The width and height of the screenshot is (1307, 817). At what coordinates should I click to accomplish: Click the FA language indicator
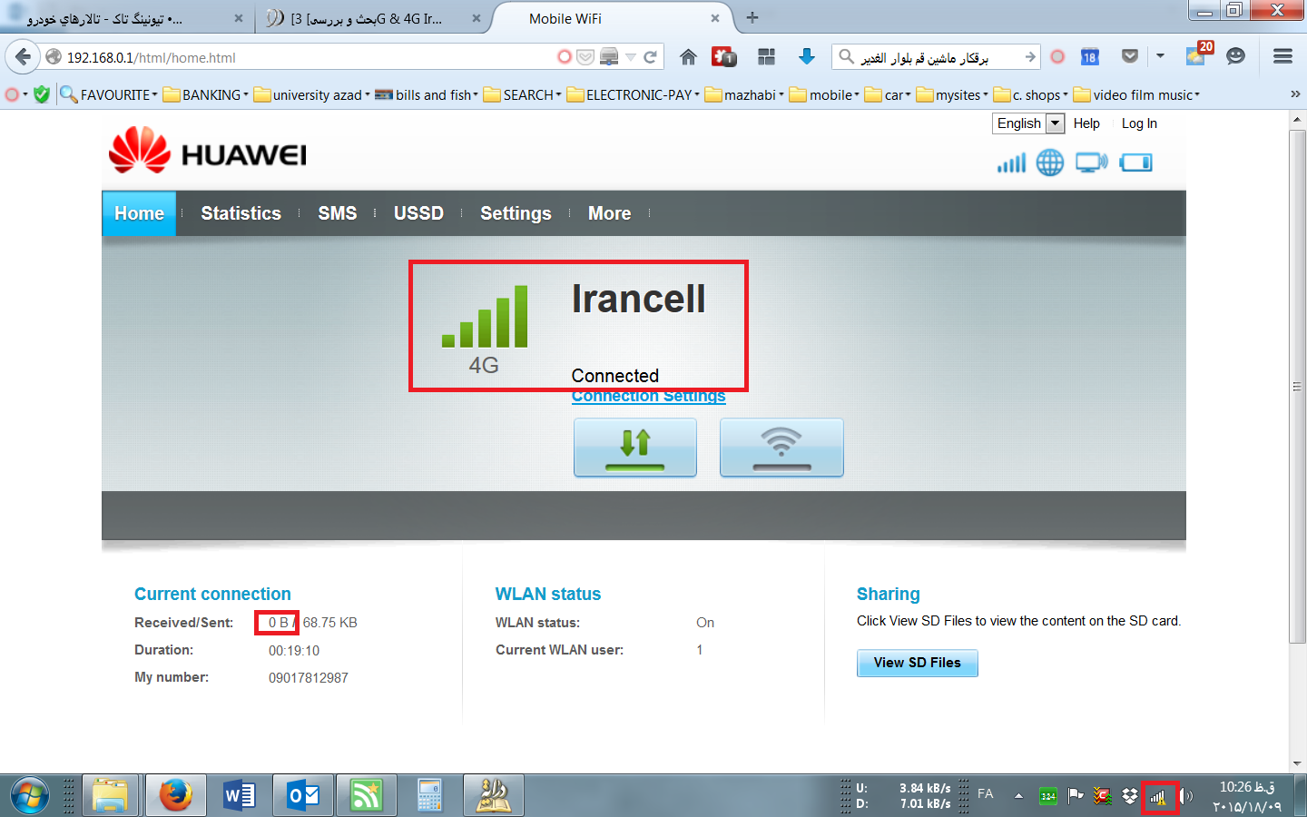tap(986, 794)
